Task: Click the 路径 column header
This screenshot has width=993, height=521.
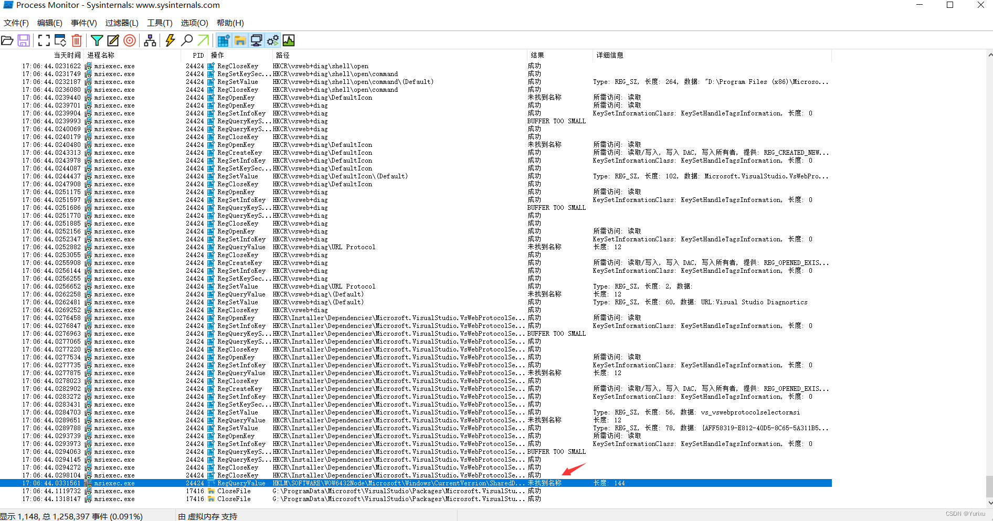Action: click(x=400, y=55)
